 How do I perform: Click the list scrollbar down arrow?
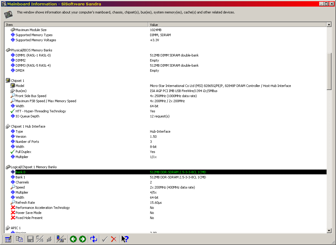point(329,230)
